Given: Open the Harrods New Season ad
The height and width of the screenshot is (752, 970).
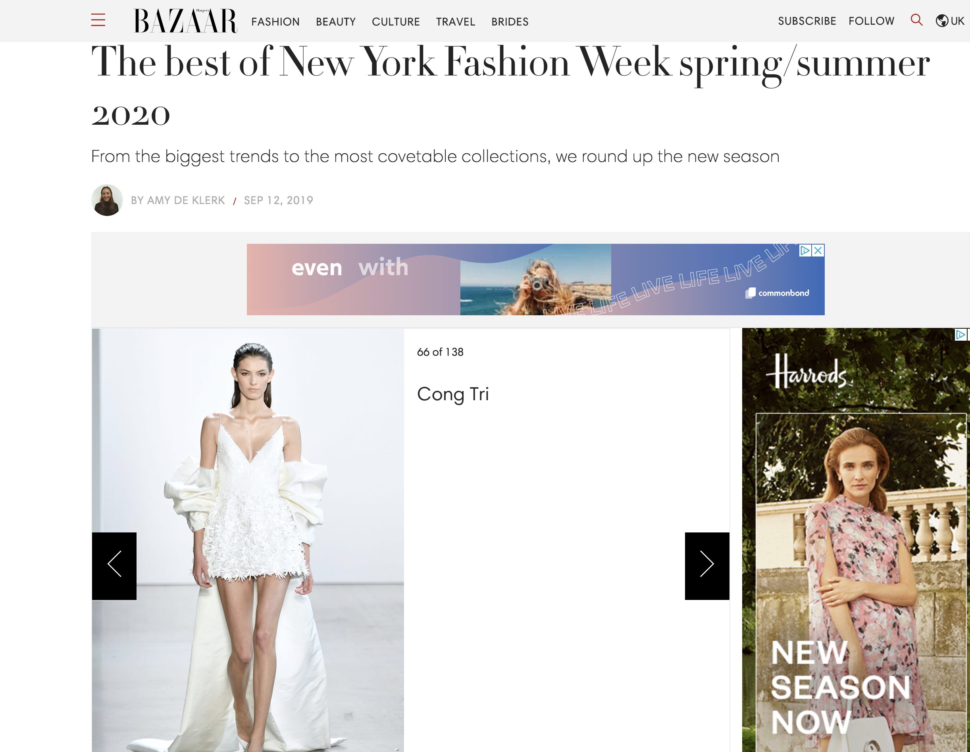Looking at the screenshot, I should click(x=856, y=540).
